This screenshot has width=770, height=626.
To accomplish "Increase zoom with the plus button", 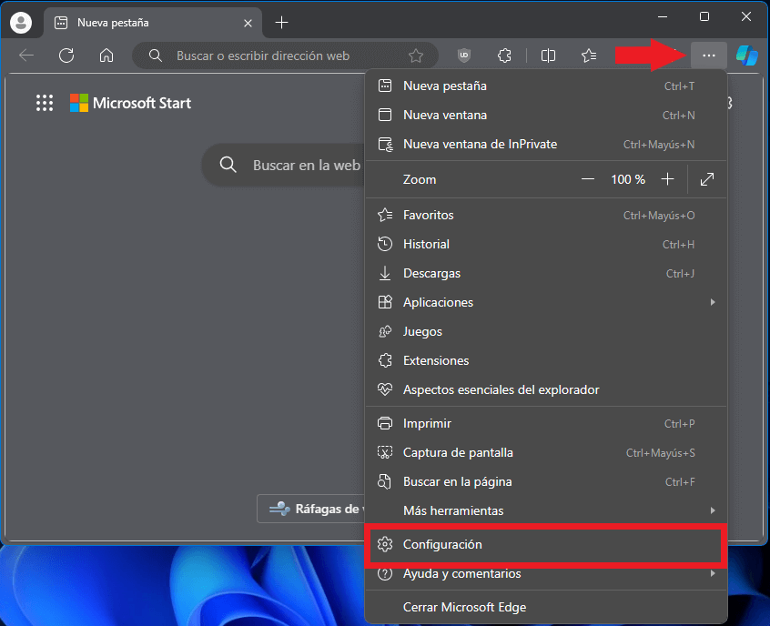I will click(x=667, y=179).
